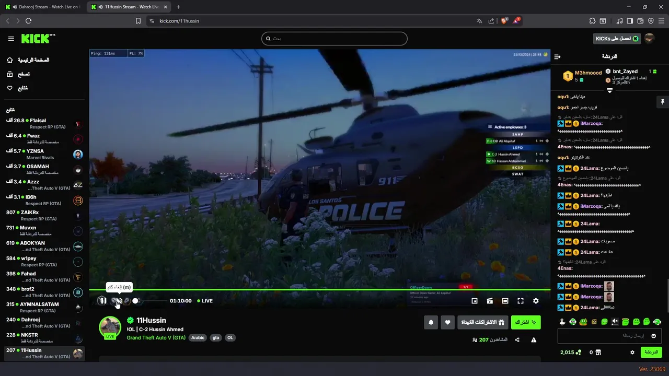This screenshot has width=669, height=376.
Task: Translate page icon in address bar
Action: click(479, 21)
